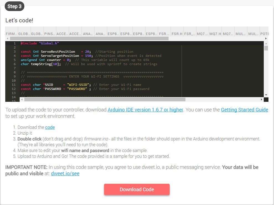Click tempString[10] on code line 6

click(46, 64)
